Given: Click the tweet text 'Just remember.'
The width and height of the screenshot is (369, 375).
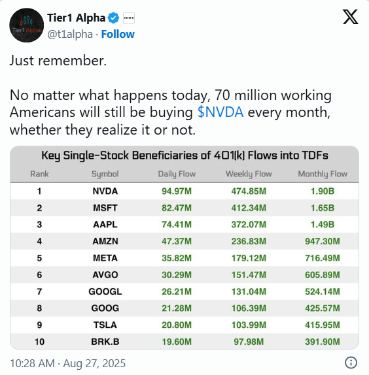Looking at the screenshot, I should 58,61.
